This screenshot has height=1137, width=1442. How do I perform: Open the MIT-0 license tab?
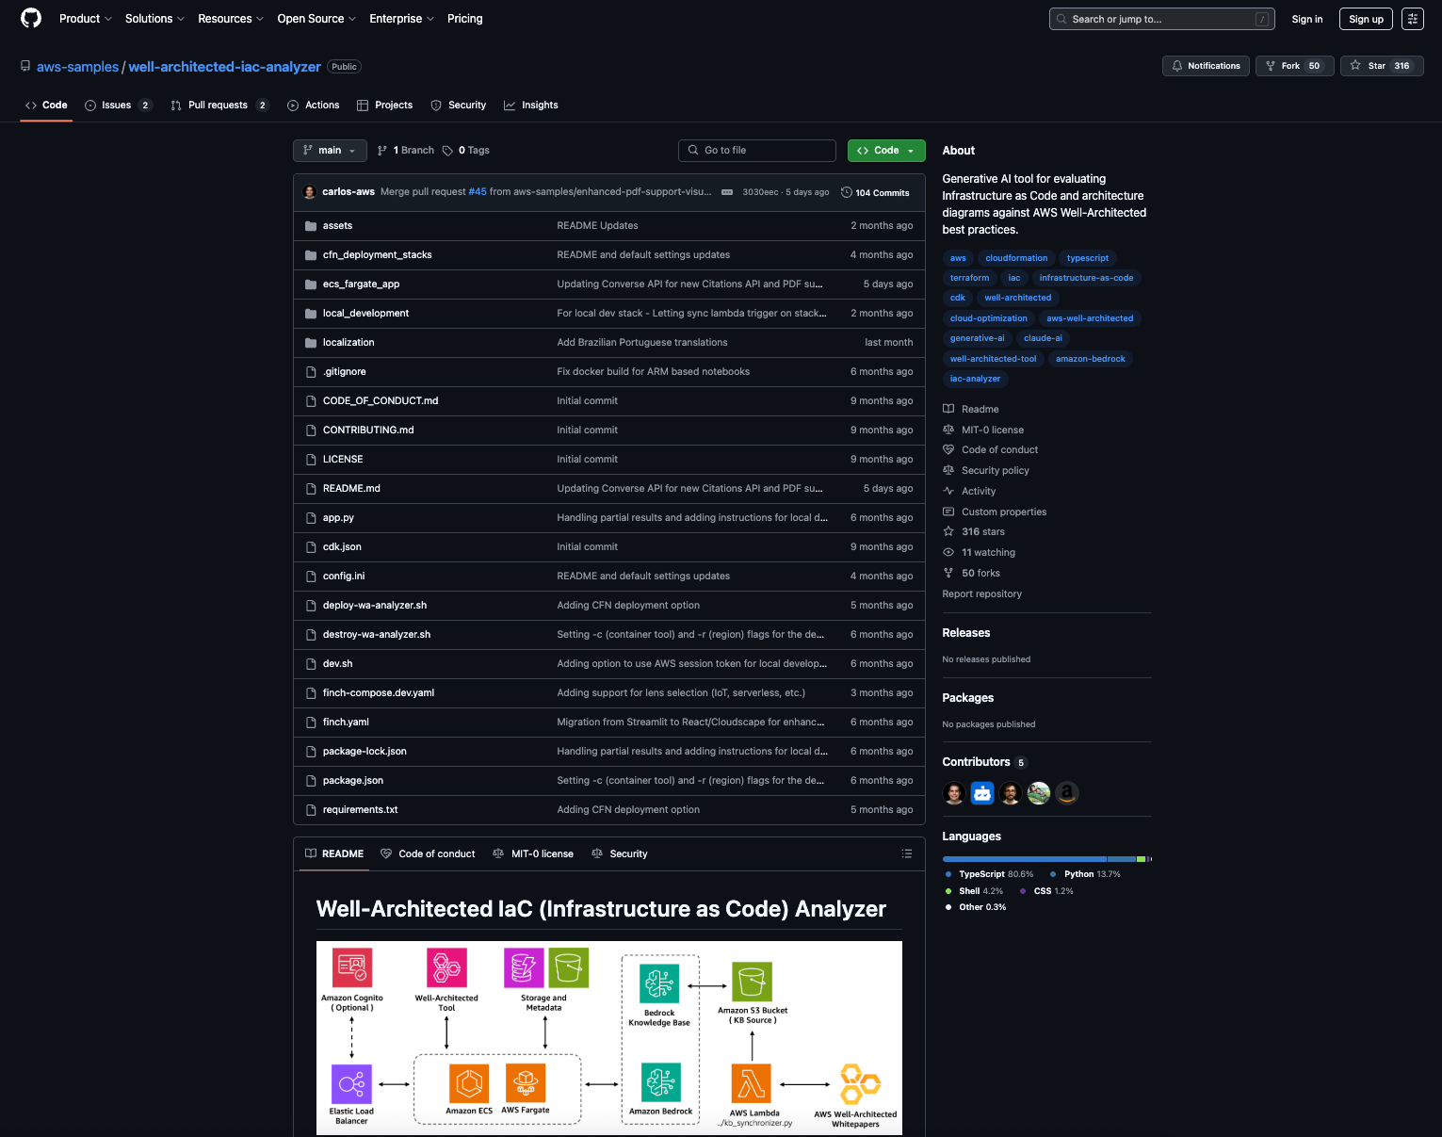(x=533, y=853)
